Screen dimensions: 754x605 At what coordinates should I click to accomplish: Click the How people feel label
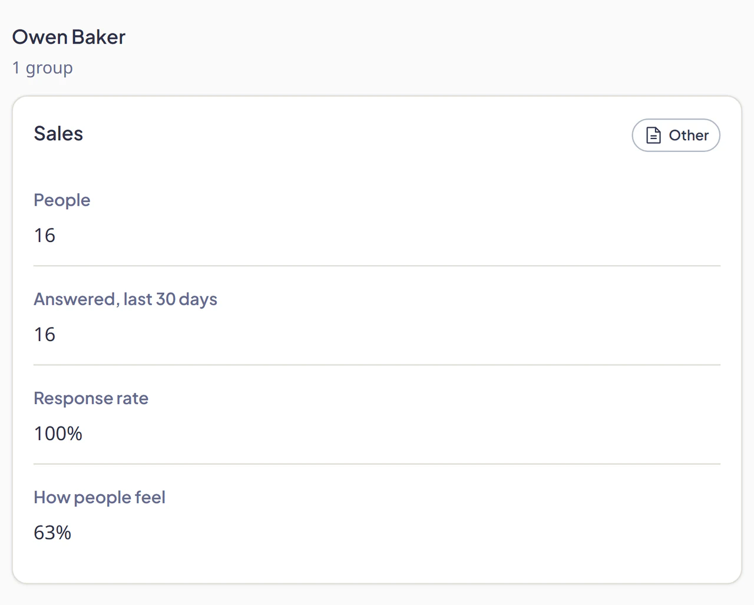pos(100,498)
